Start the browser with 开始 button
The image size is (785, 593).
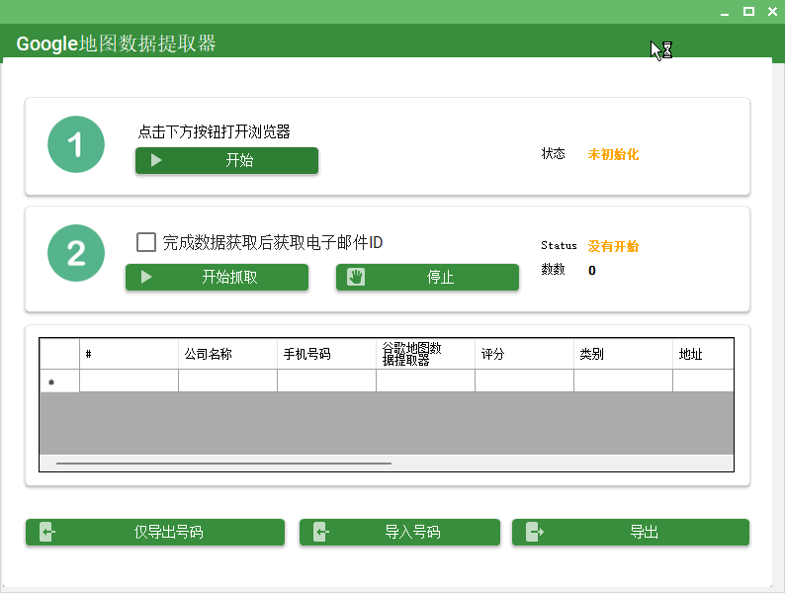(x=226, y=161)
